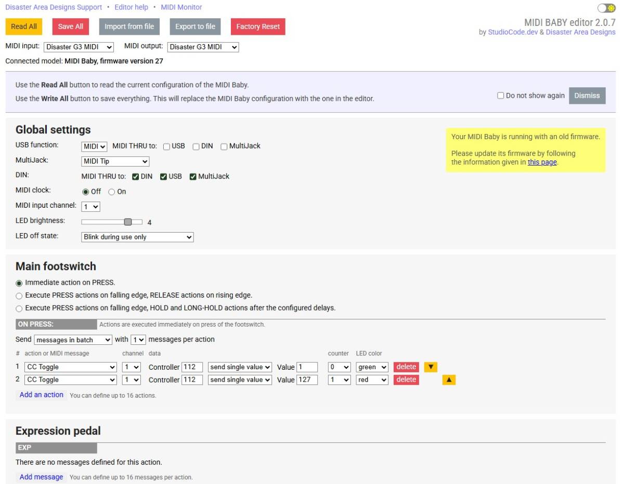Click Add message under Expression pedal
Viewport: 624px width, 484px height.
point(41,477)
